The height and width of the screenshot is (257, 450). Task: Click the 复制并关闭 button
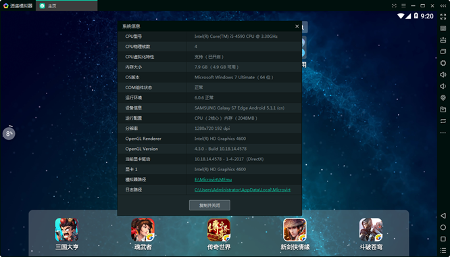[x=209, y=206]
